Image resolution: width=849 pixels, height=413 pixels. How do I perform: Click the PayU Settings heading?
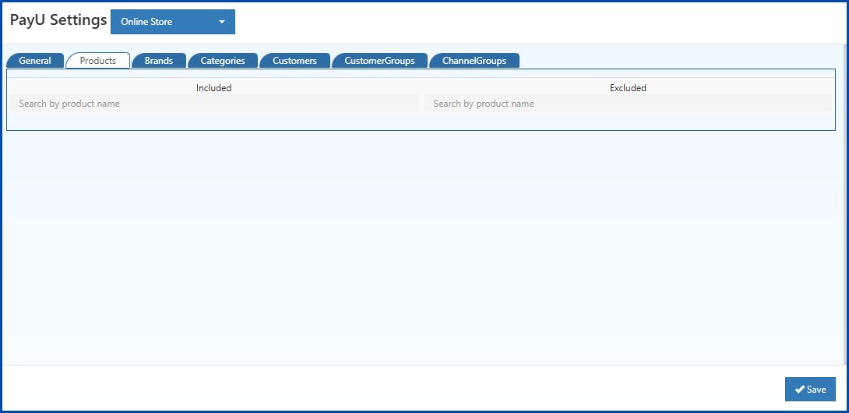(58, 20)
